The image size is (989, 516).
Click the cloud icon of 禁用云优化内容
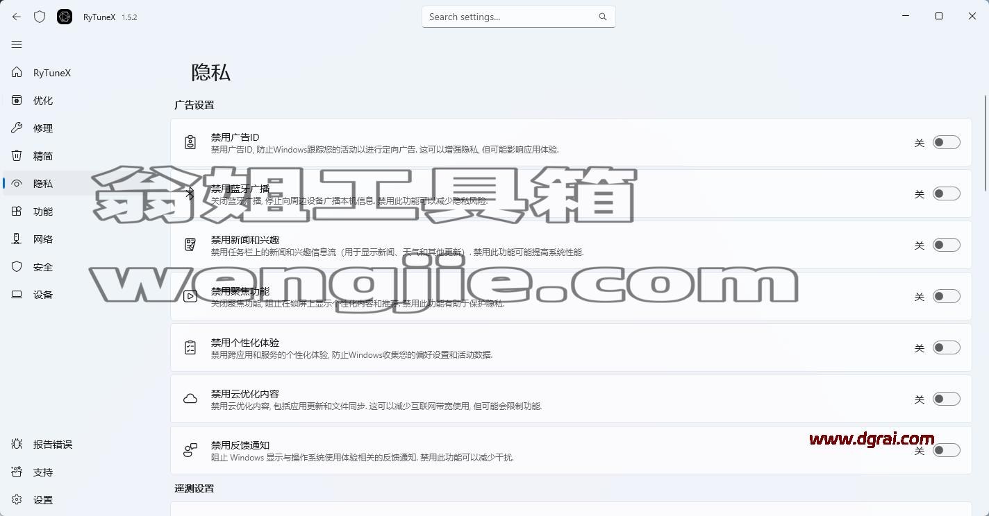[190, 399]
